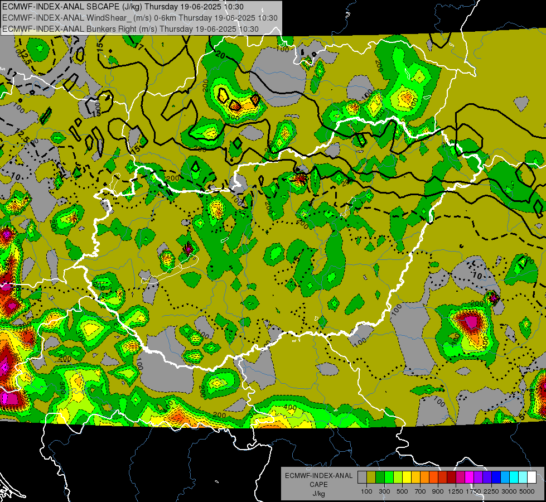Select the red swatch after 900
Image resolution: width=546 pixels, height=502 pixels.
point(443,477)
